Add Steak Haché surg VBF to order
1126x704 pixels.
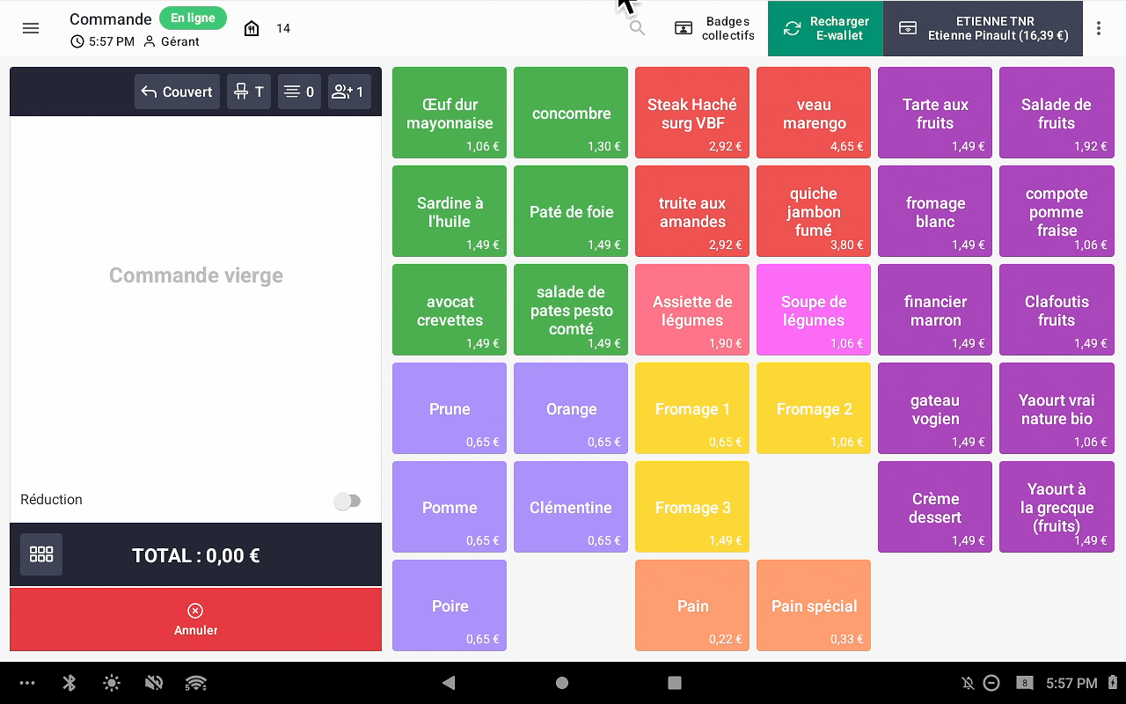[692, 113]
